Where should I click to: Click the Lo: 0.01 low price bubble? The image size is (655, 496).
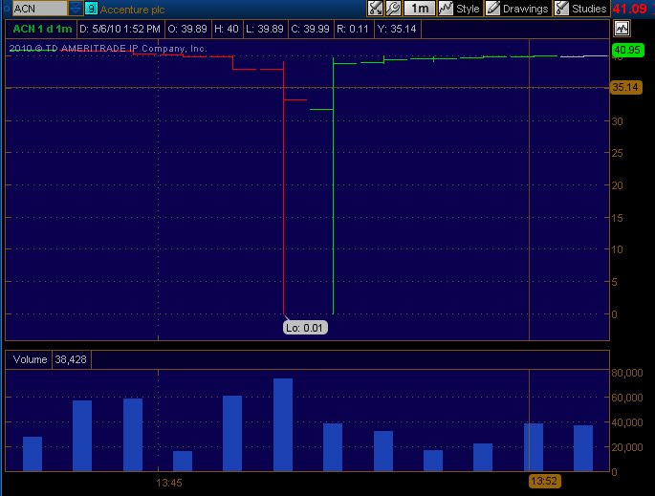click(x=305, y=328)
